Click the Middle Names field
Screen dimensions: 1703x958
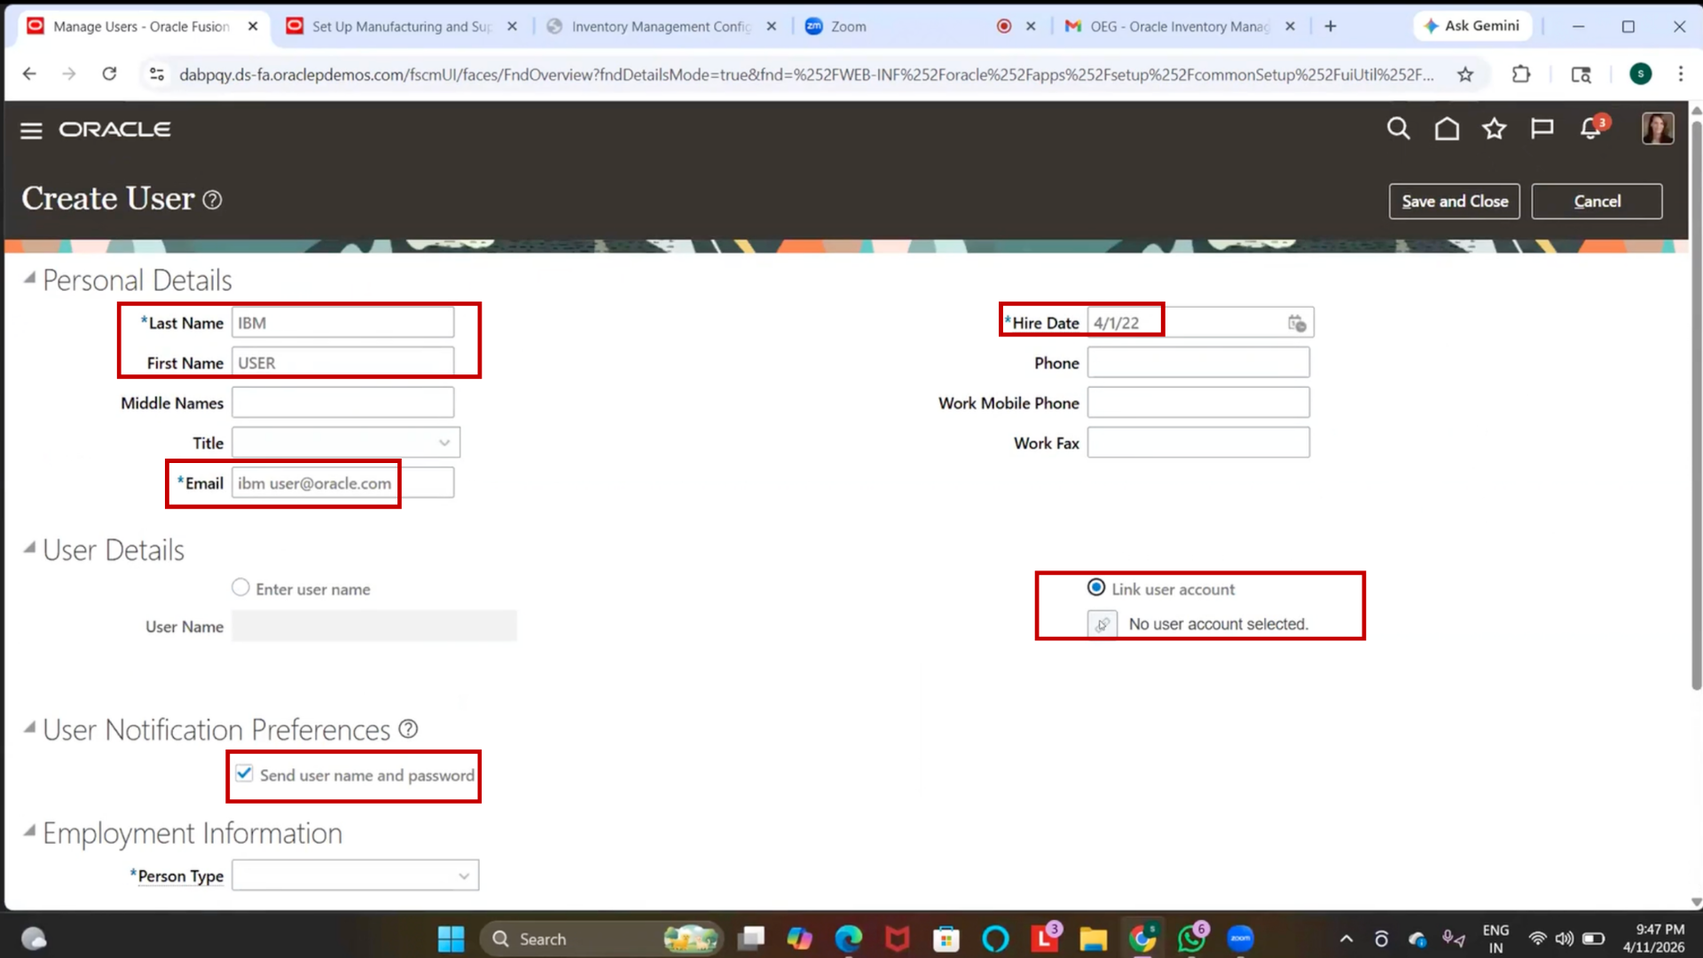(x=343, y=403)
